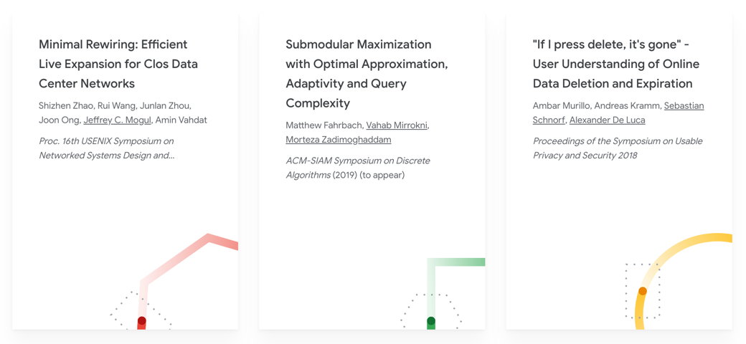Click the ACM-SIAM Symposium venue text
This screenshot has width=746, height=344.
357,167
